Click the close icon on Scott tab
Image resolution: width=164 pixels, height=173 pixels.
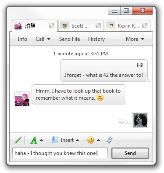pos(98,25)
